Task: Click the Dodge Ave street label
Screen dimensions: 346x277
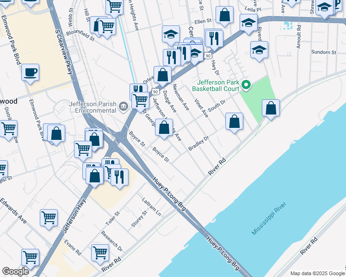Action: 170,102
